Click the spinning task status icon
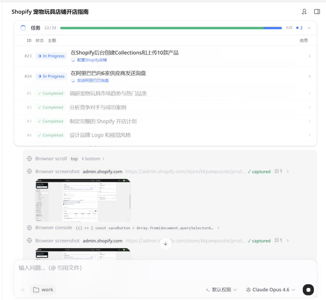The width and height of the screenshot is (326, 300). coord(23,28)
